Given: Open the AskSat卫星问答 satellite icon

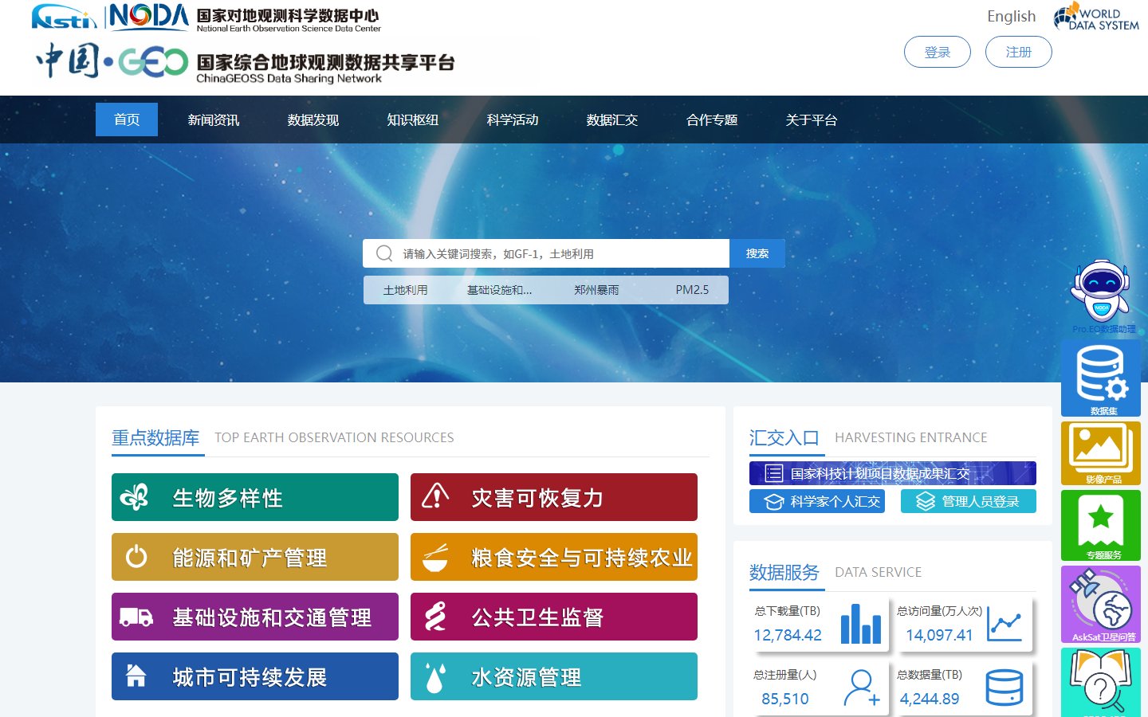Looking at the screenshot, I should pos(1101,604).
